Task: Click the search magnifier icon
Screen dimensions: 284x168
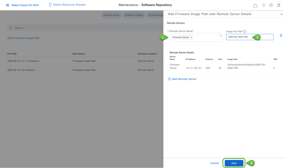Action: 11,28
